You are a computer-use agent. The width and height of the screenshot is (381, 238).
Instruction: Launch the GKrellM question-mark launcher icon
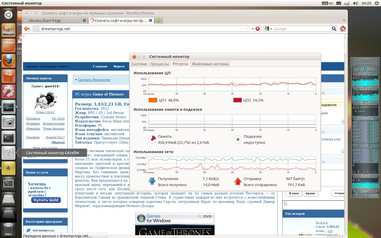click(8, 153)
